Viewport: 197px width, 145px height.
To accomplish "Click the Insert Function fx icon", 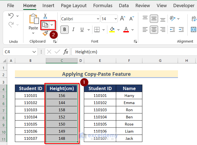I will coord(66,52).
